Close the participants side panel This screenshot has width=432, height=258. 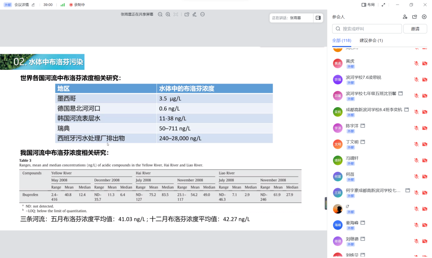point(424,17)
